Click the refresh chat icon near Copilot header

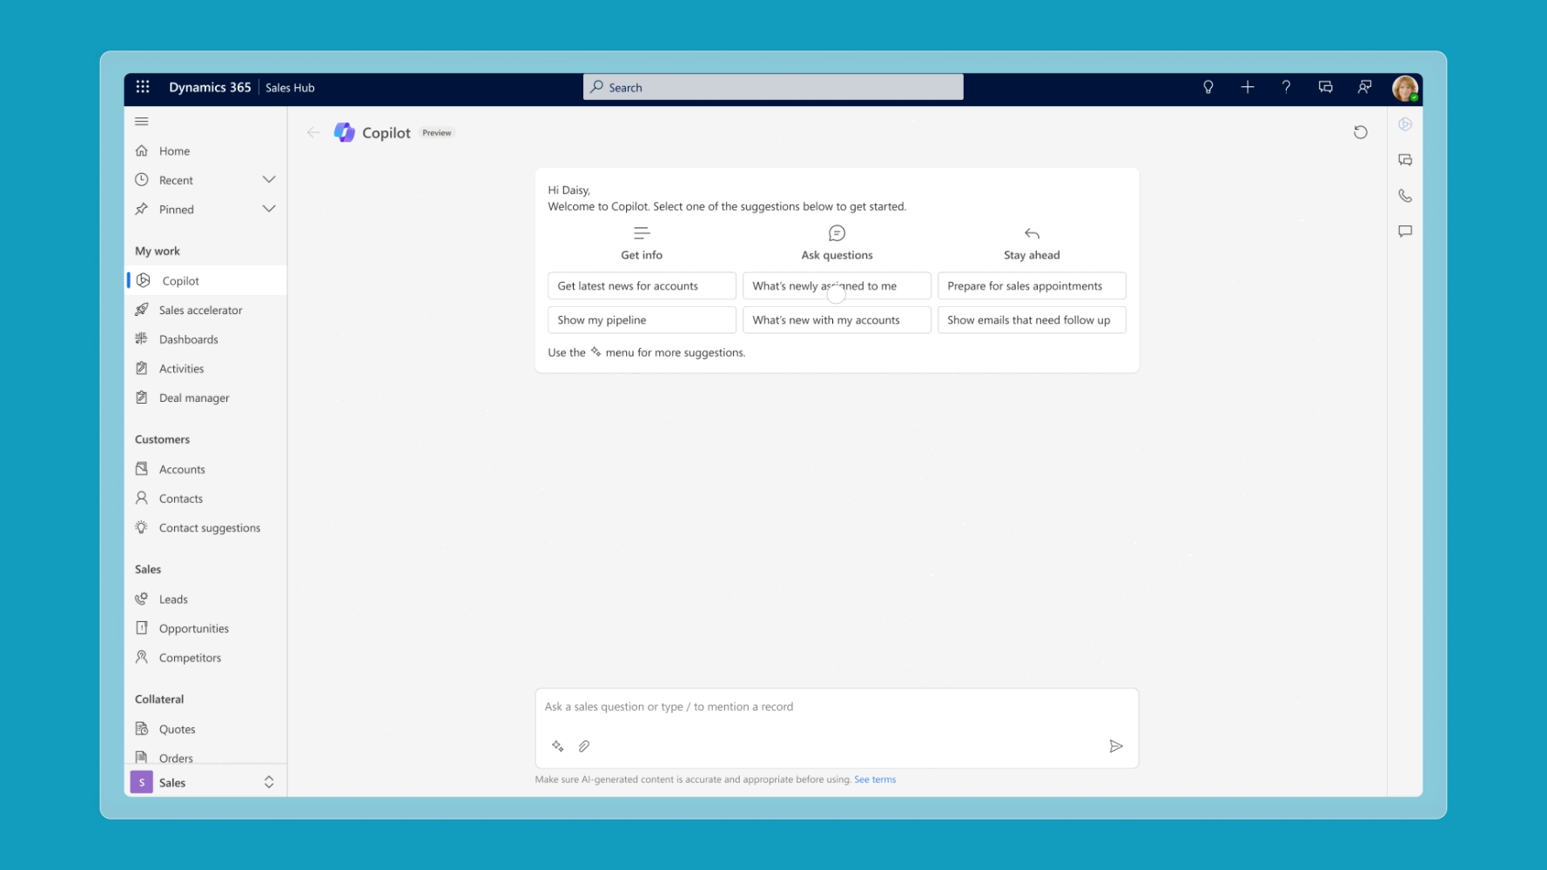(1361, 131)
